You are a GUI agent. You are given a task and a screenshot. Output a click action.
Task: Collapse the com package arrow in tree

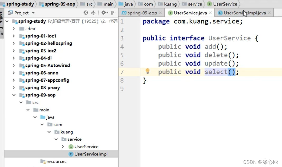[42, 124]
